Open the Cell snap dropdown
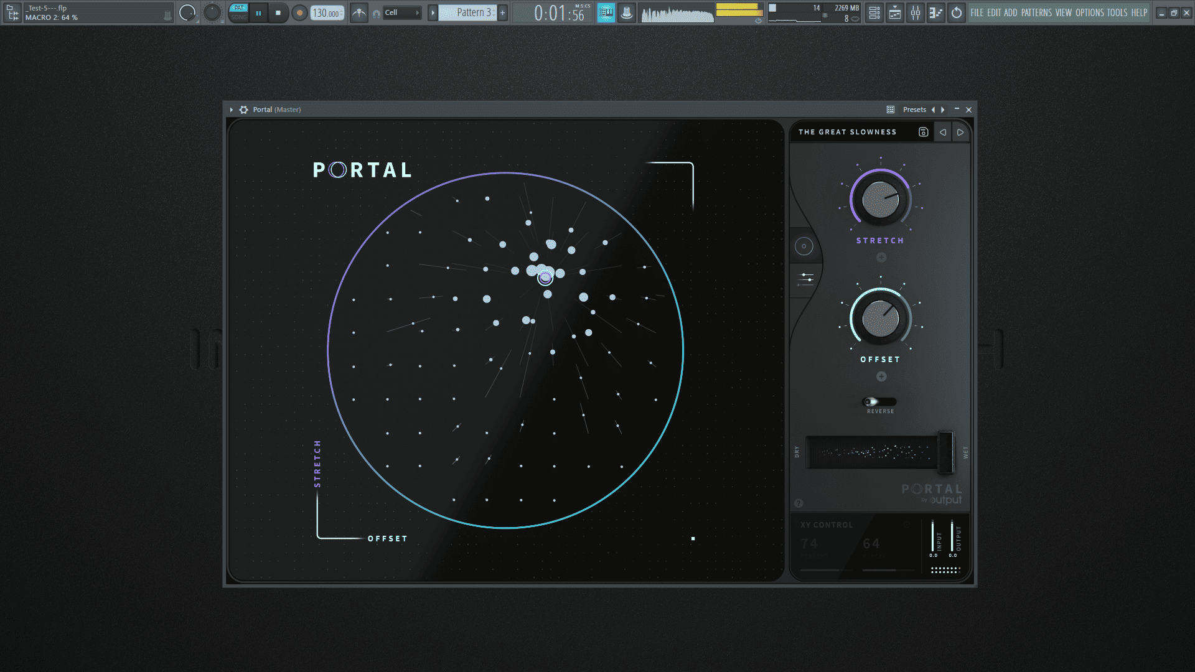 402,12
